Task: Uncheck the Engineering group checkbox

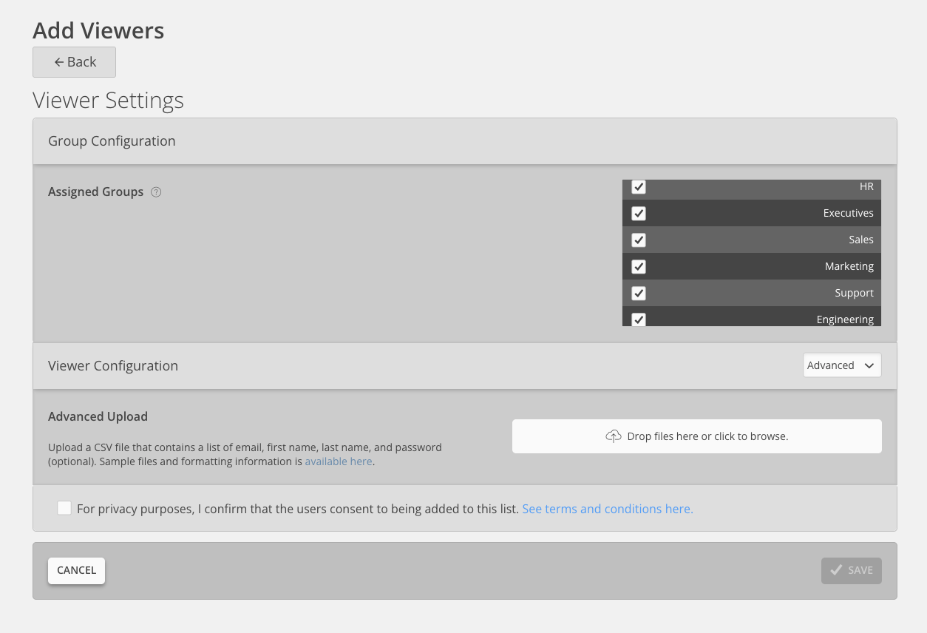Action: click(639, 319)
